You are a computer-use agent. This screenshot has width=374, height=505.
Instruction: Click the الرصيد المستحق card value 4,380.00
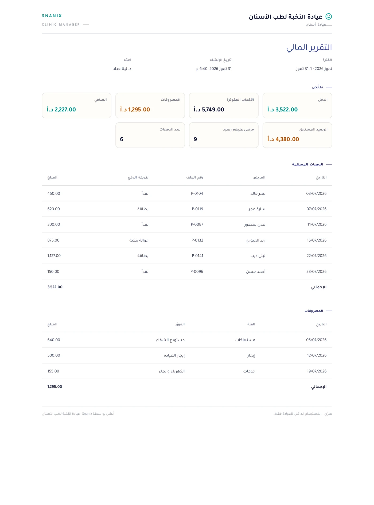pyautogui.click(x=283, y=139)
